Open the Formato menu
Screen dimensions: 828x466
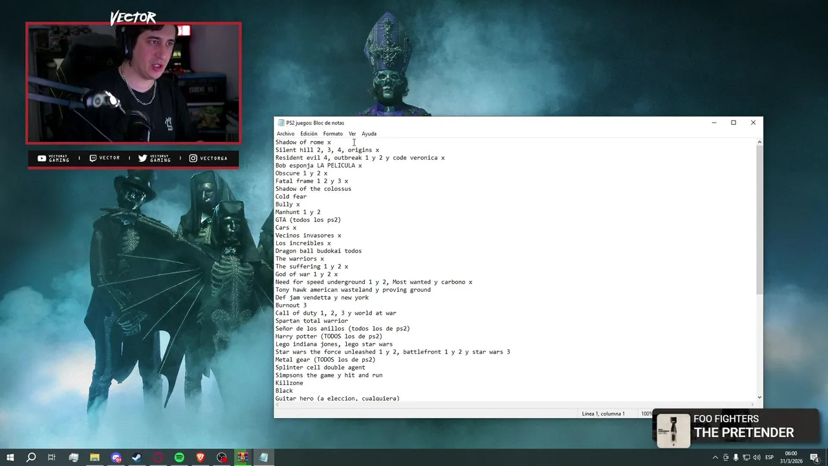[333, 134]
